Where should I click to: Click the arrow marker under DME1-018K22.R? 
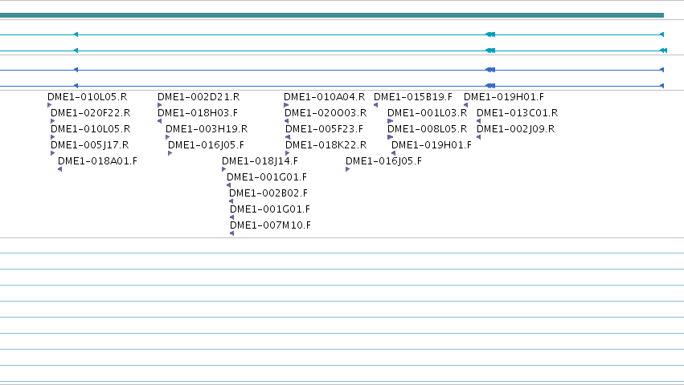pos(288,153)
